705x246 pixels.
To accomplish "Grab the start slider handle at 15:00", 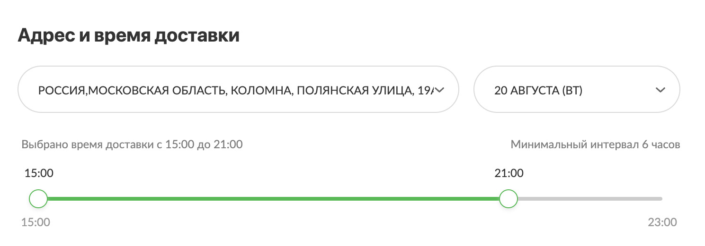I will pyautogui.click(x=38, y=199).
